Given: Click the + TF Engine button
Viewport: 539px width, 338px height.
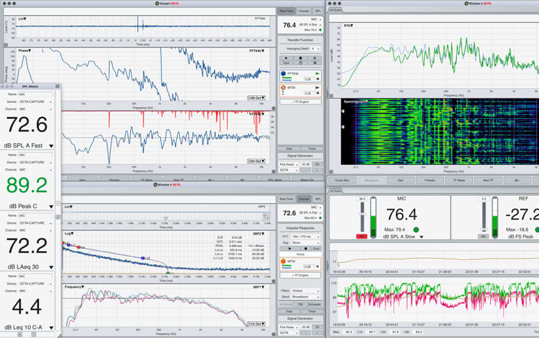Looking at the screenshot, I should 300,102.
